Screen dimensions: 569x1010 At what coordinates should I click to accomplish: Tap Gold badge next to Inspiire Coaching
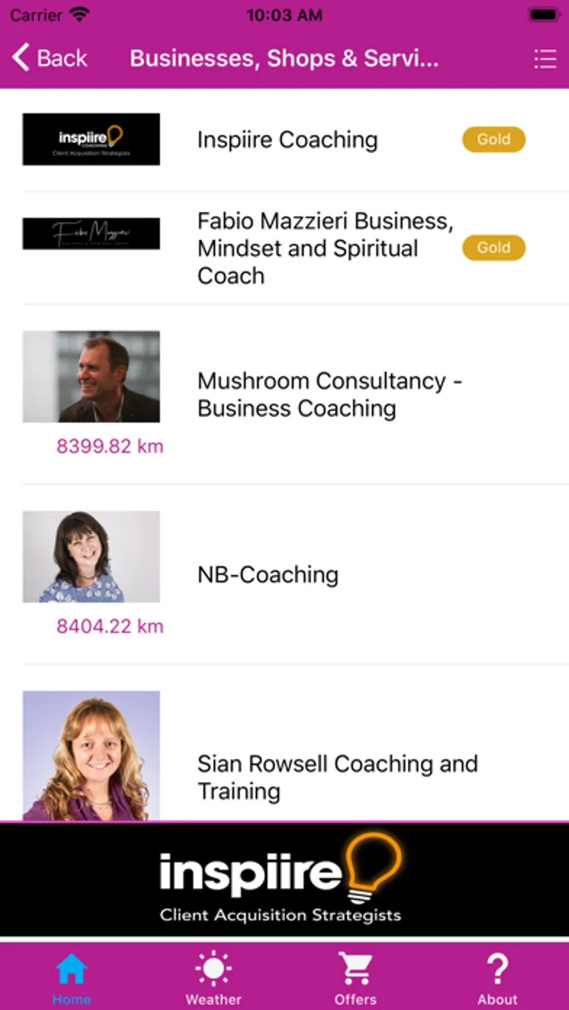493,139
